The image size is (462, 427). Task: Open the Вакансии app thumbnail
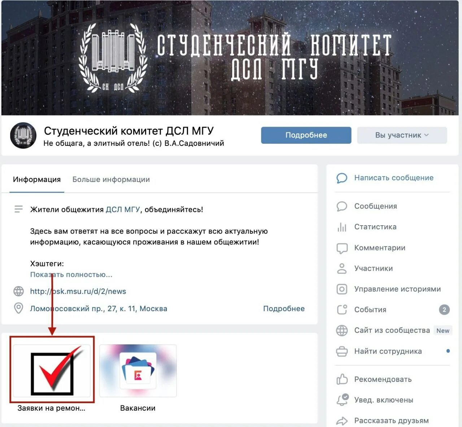[x=138, y=371]
